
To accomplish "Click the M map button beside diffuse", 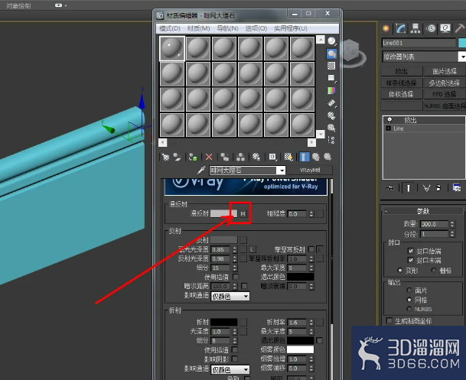I will coord(243,214).
